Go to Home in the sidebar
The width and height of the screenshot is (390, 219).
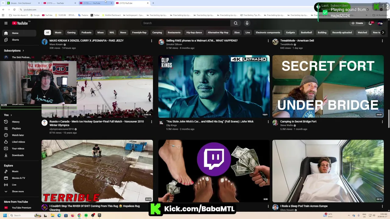pos(19,33)
